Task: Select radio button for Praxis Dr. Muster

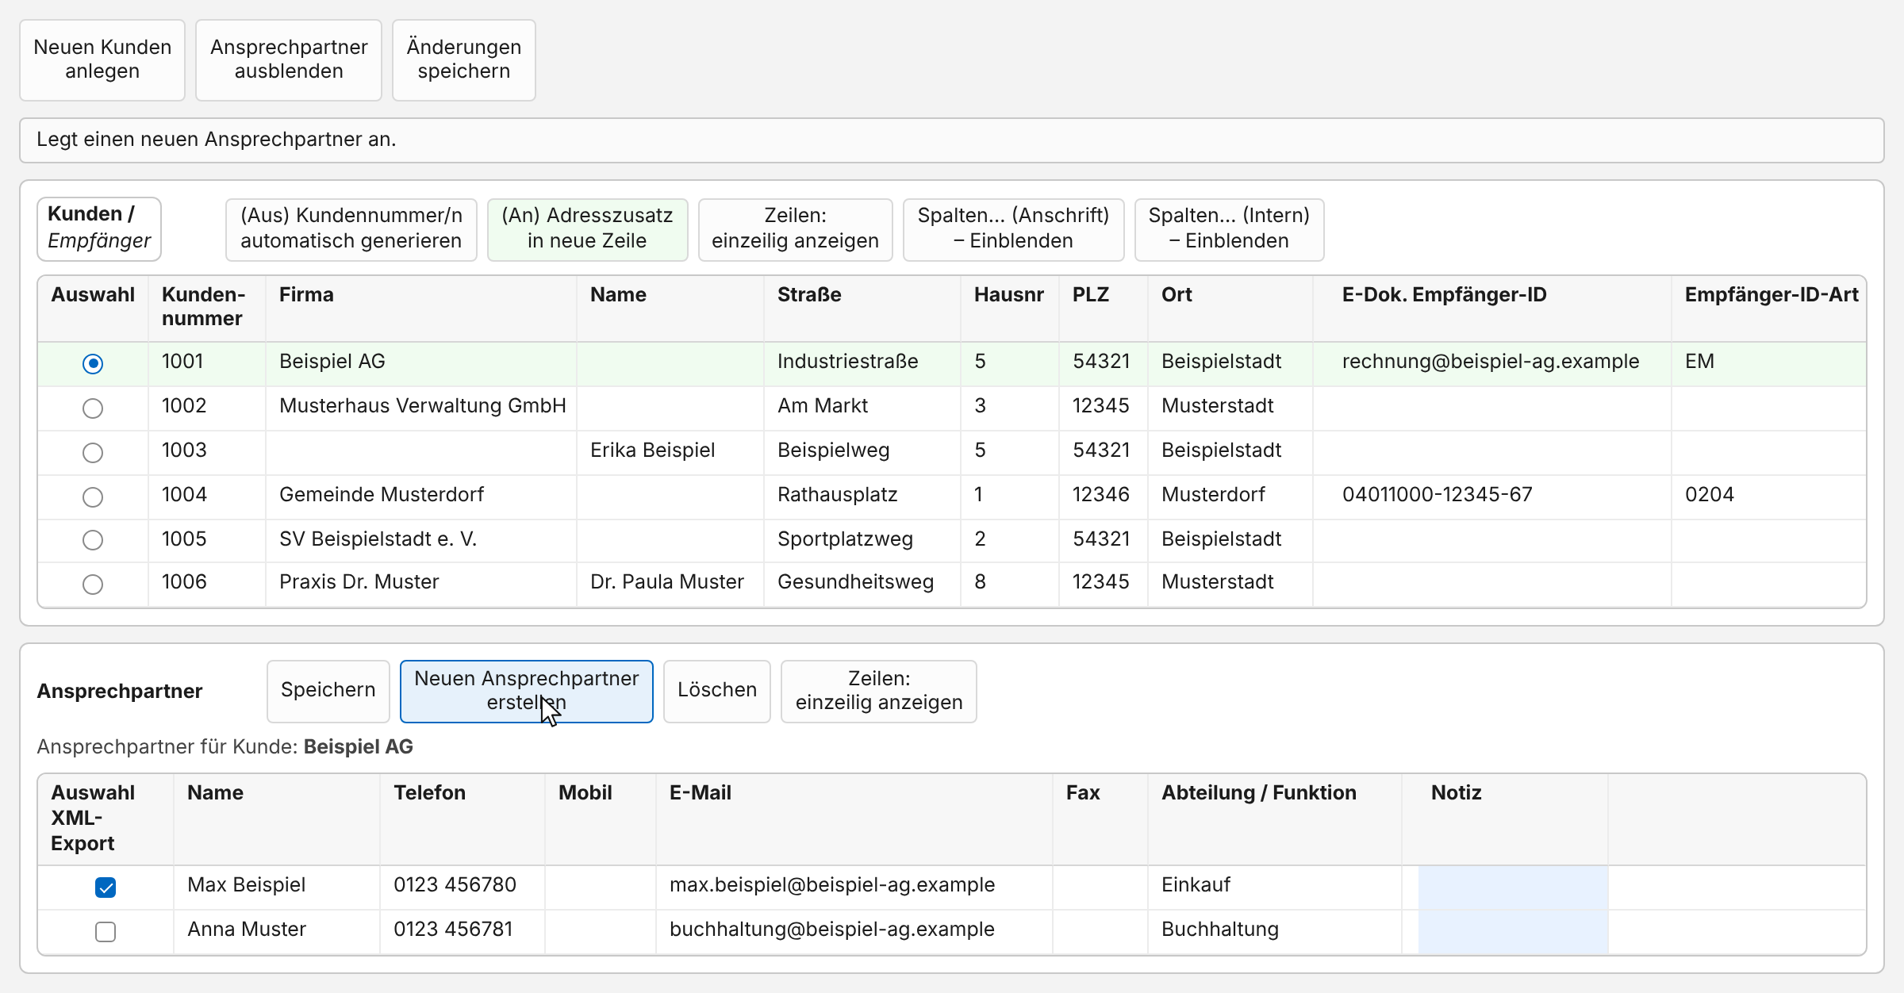Action: coord(93,585)
